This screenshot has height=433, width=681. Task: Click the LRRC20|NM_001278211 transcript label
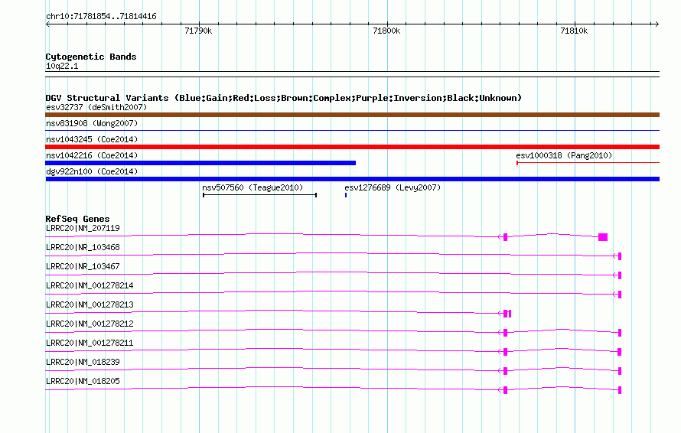click(90, 343)
